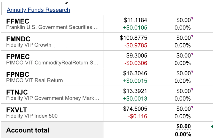
Task: Click purple triangle marker in FFMEC row
Action: [x=192, y=19]
